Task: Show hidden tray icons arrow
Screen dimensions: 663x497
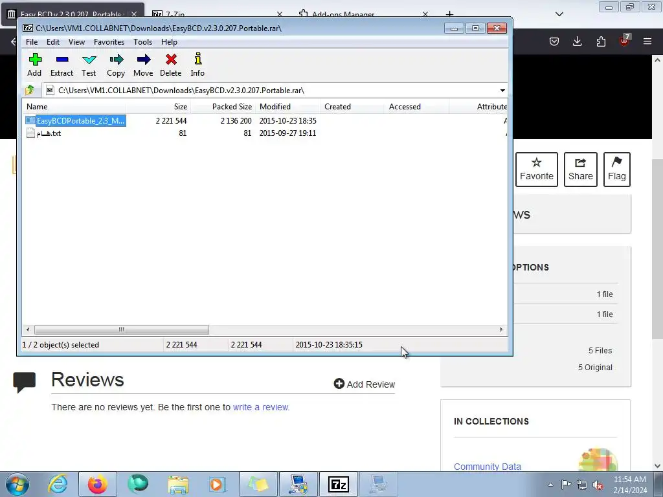Action: coord(550,485)
